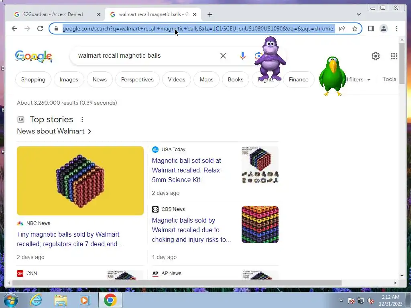The height and width of the screenshot is (308, 411).
Task: Open the Chrome side panel icon
Action: pos(370,28)
